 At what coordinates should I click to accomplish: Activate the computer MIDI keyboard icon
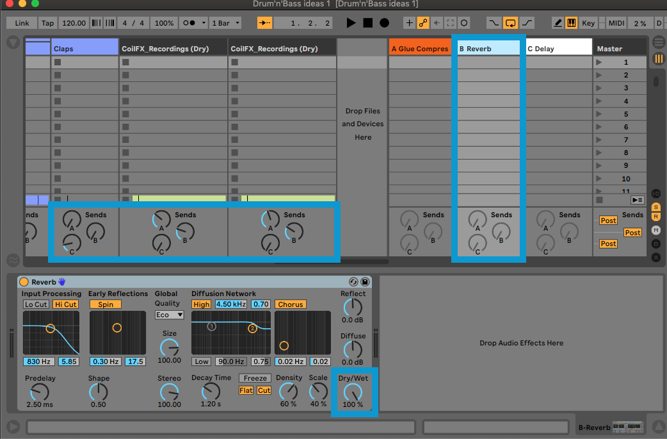572,22
